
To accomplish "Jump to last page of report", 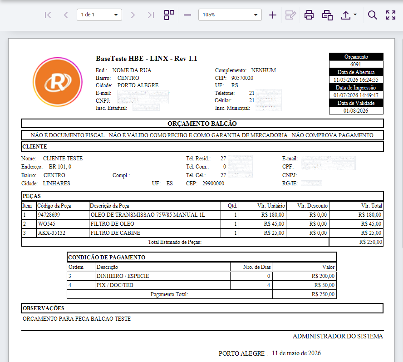I will click(x=151, y=15).
